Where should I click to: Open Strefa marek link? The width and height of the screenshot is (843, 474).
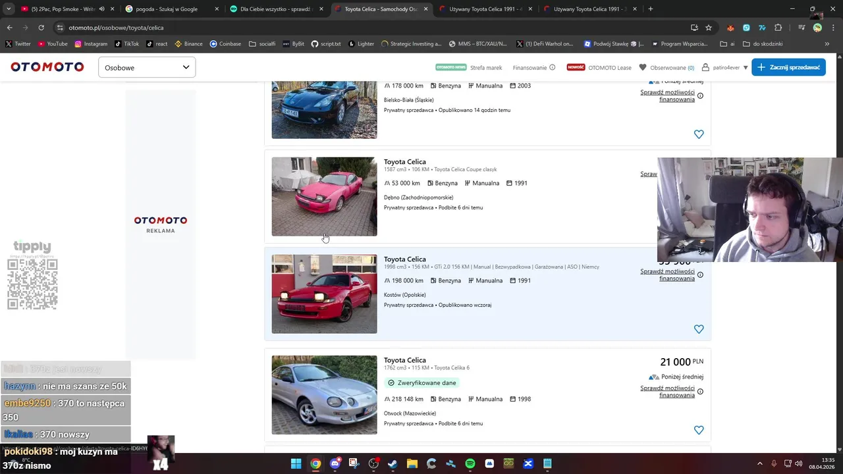pos(486,67)
